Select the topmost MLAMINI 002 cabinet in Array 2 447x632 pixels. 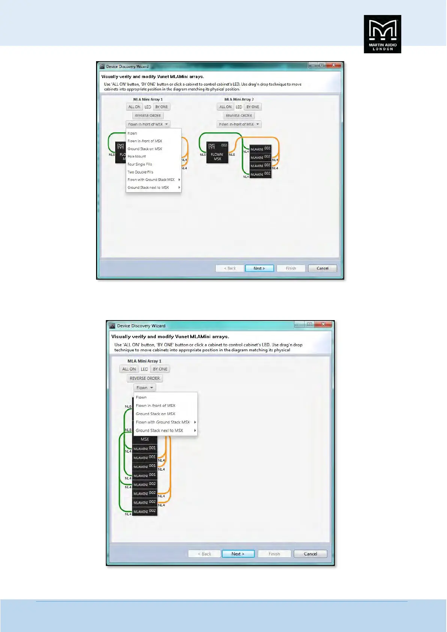[x=260, y=149]
